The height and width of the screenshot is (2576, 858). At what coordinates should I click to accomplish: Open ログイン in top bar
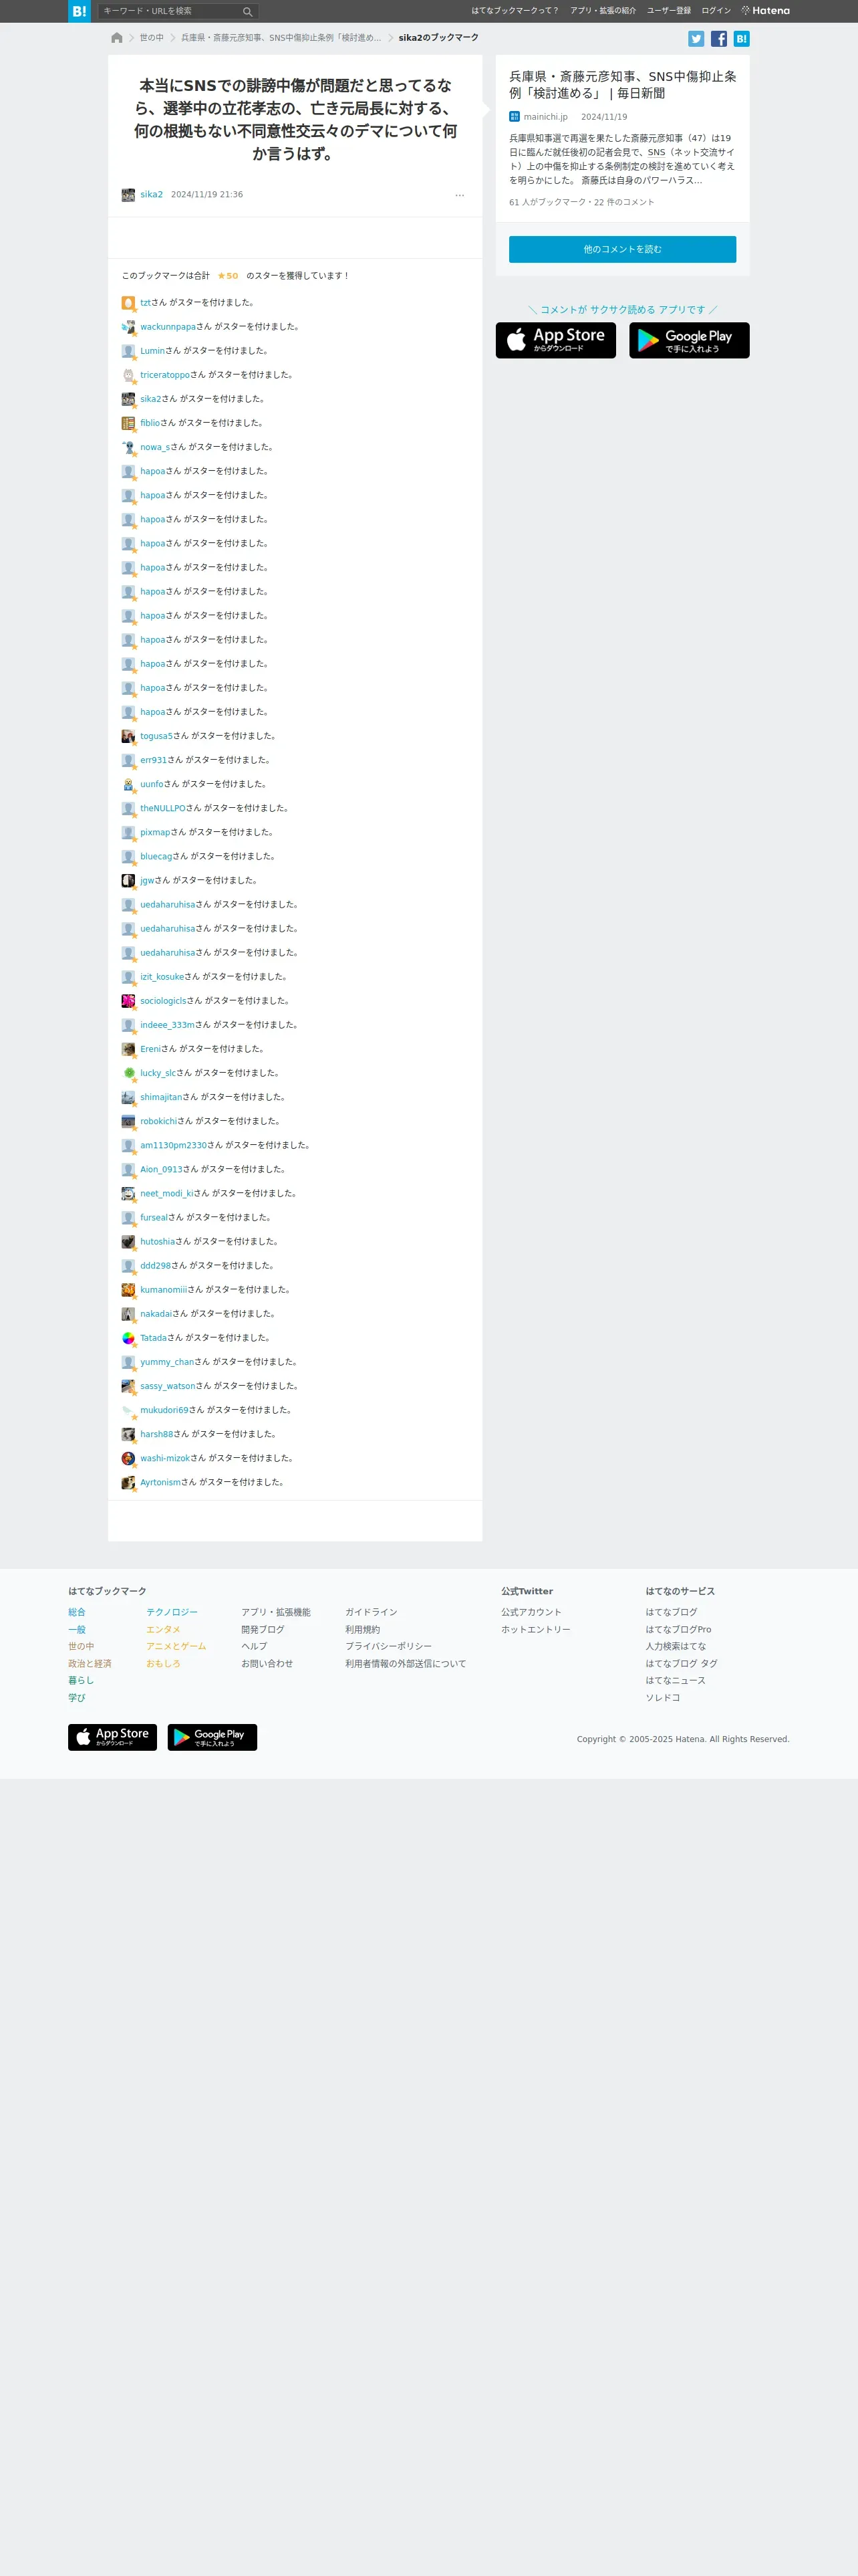(x=715, y=11)
